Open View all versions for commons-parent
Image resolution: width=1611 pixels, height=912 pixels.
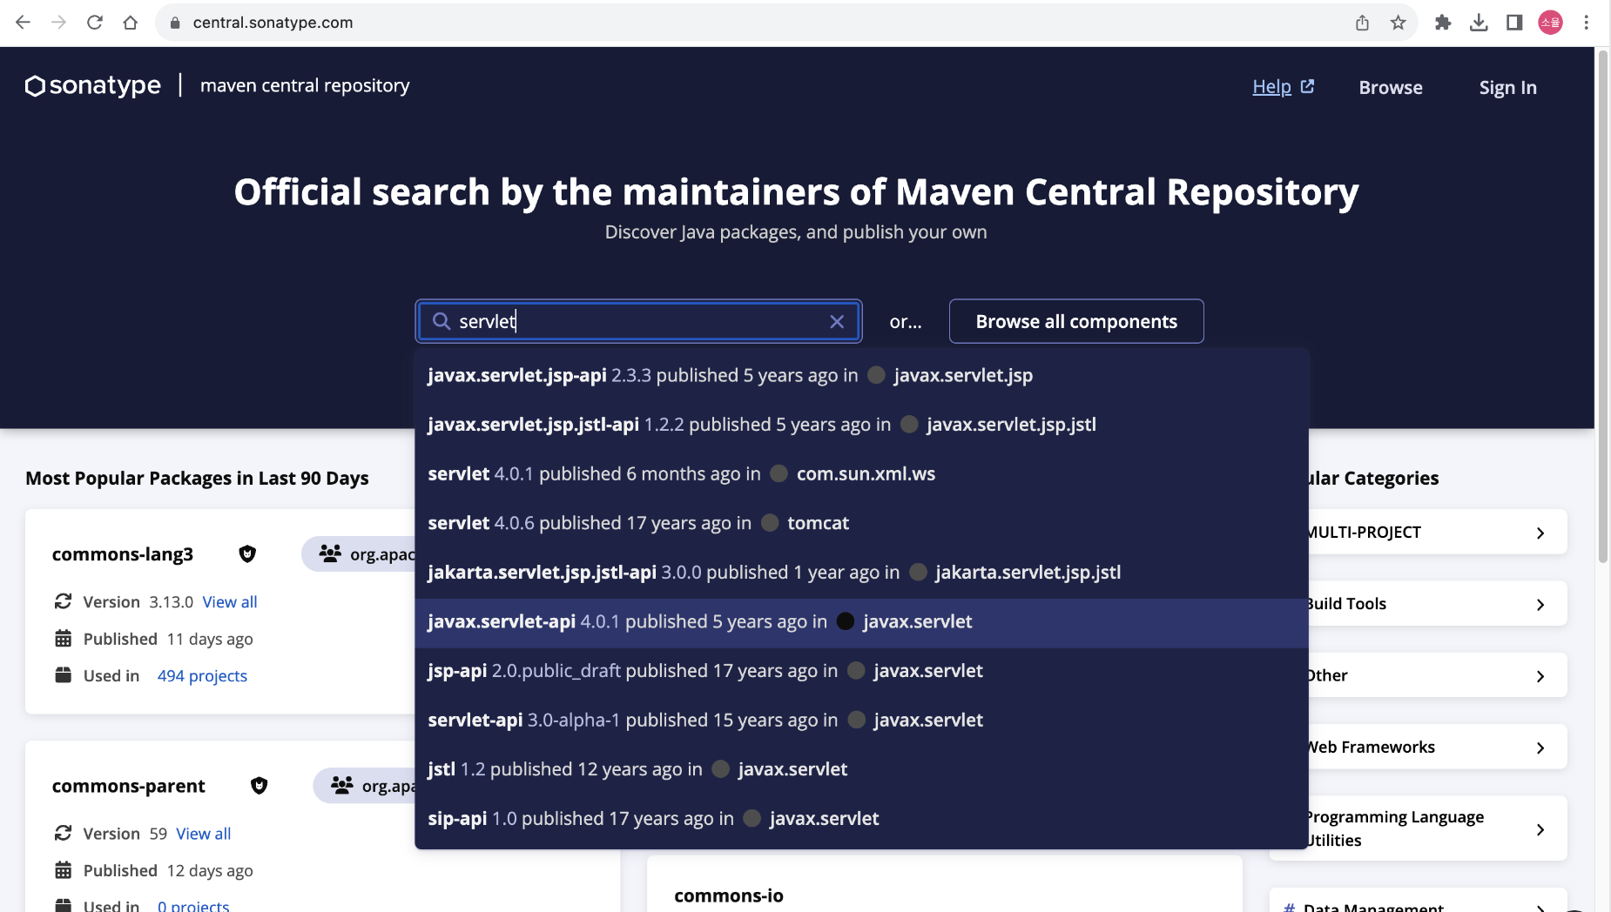(204, 834)
